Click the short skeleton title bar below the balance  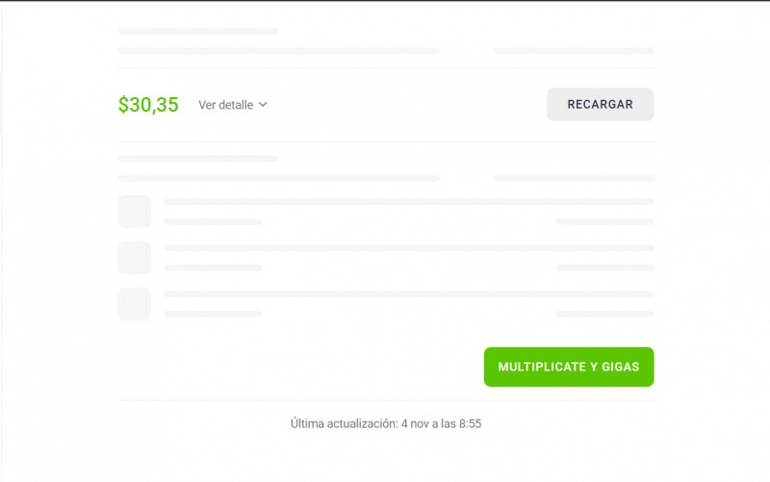coord(198,159)
